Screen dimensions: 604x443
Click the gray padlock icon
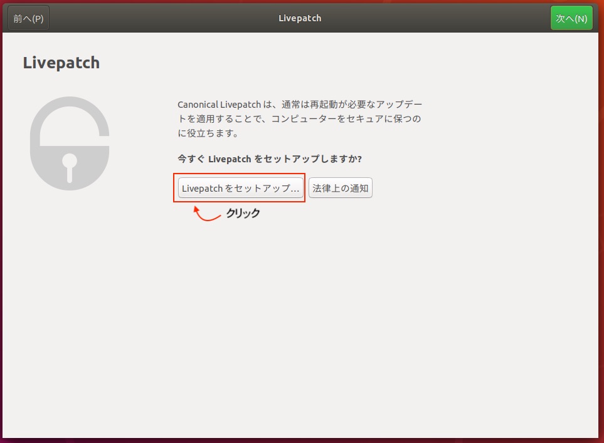pyautogui.click(x=70, y=143)
